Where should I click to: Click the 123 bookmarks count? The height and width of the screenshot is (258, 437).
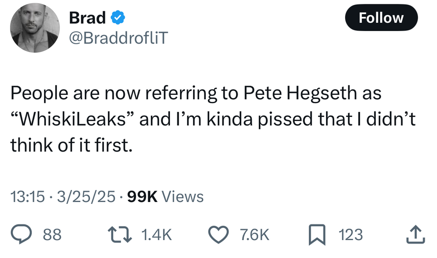(350, 235)
